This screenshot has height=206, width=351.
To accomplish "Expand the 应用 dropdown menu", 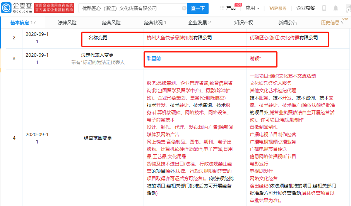I will coord(252,8).
